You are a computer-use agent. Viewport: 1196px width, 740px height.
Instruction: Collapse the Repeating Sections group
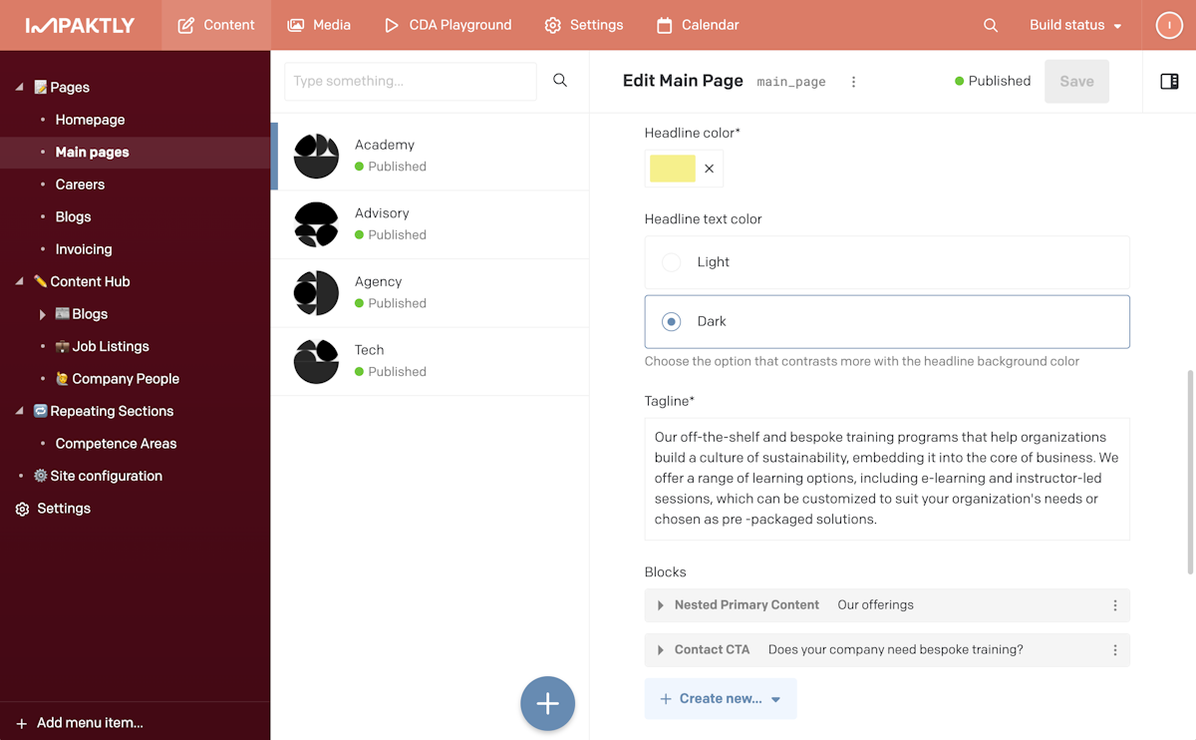tap(20, 412)
